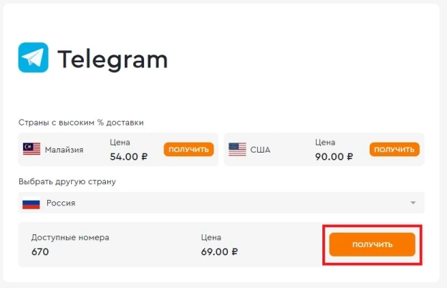
Task: Click the 54.00 ₽ price
Action: 128,157
